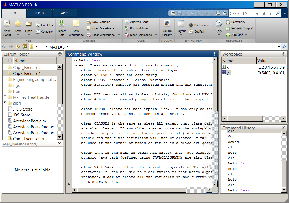This screenshot has height=203, width=289.
Task: Open Command History panel actions menu
Action: [284, 128]
